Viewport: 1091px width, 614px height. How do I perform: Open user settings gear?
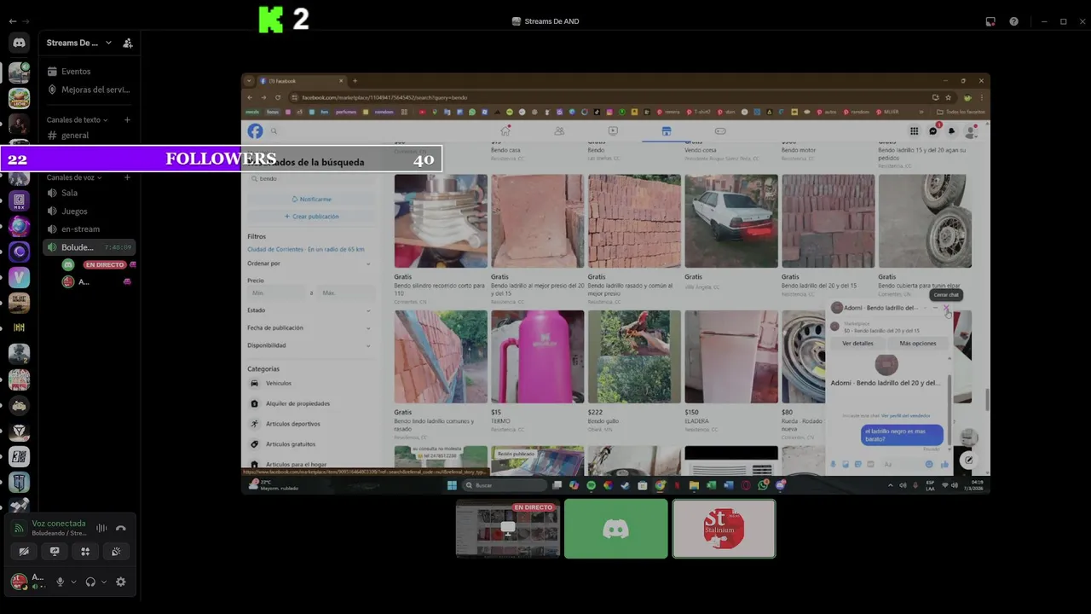coord(120,582)
